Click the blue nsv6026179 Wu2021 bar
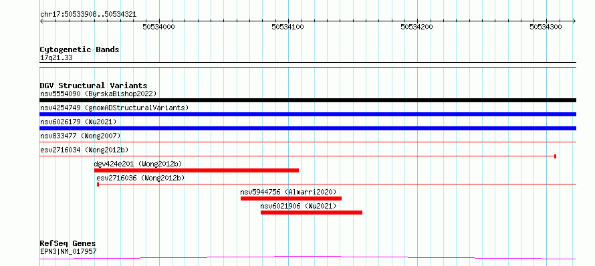This screenshot has height=266, width=595. tap(308, 128)
